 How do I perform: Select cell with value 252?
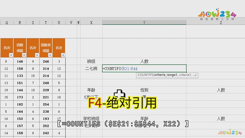(x=46, y=126)
